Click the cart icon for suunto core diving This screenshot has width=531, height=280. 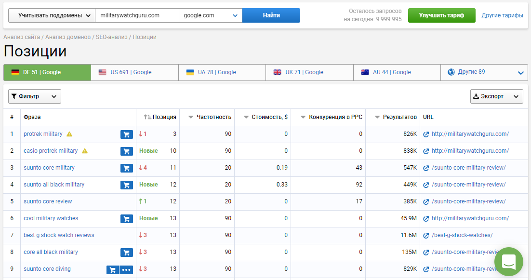[x=113, y=269]
